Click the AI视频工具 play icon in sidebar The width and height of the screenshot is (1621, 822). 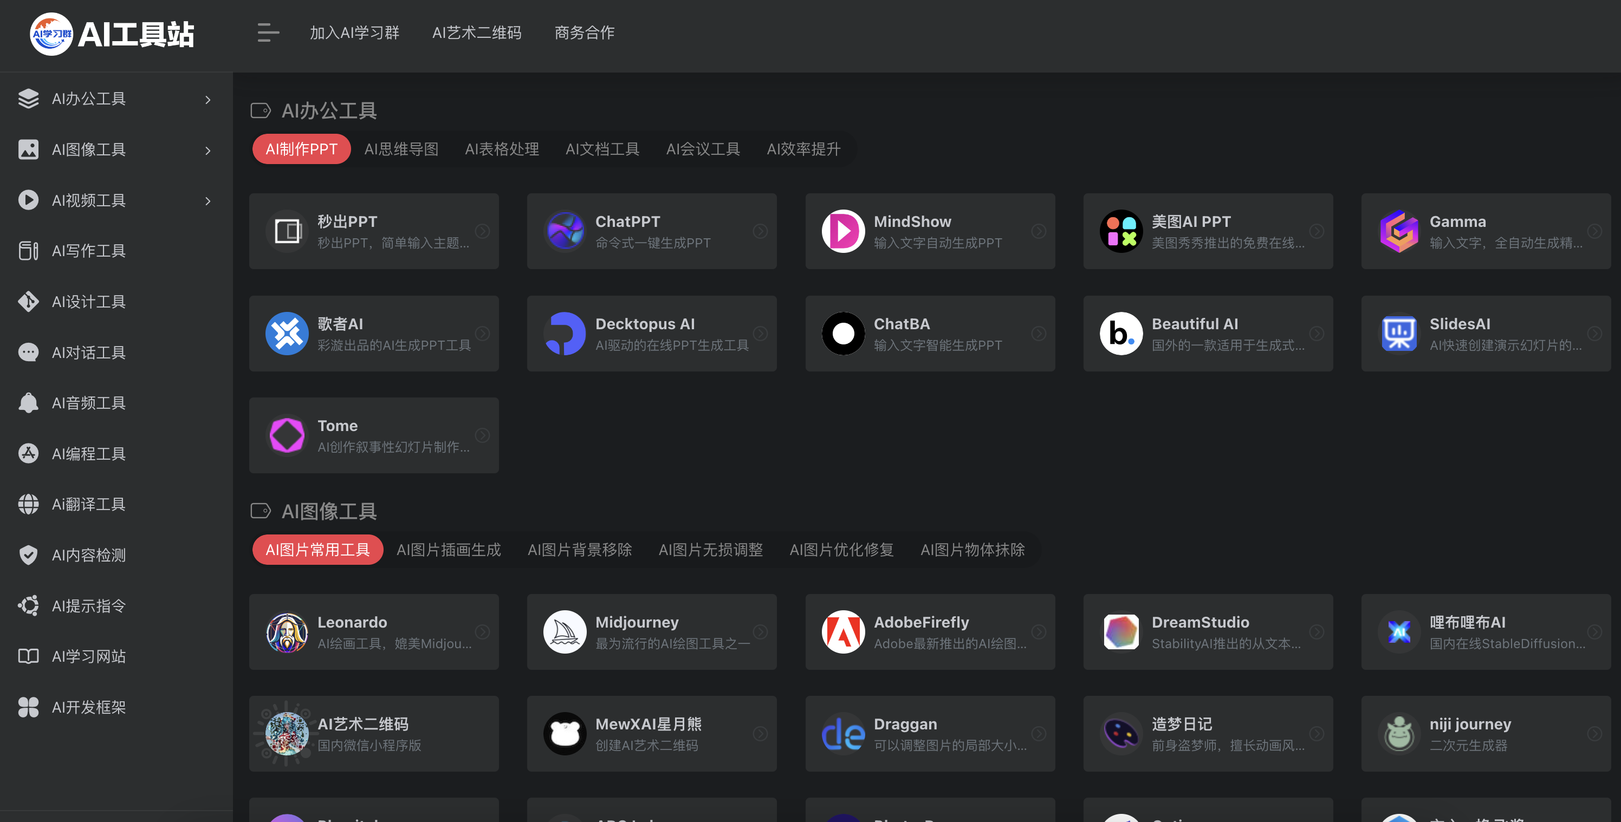(28, 200)
